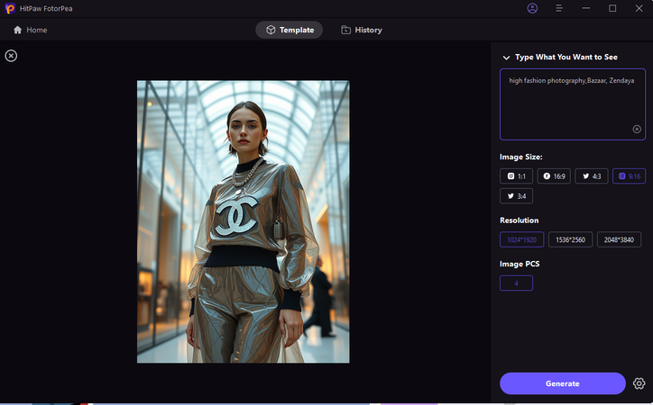Switch to the Template tab

coord(290,30)
